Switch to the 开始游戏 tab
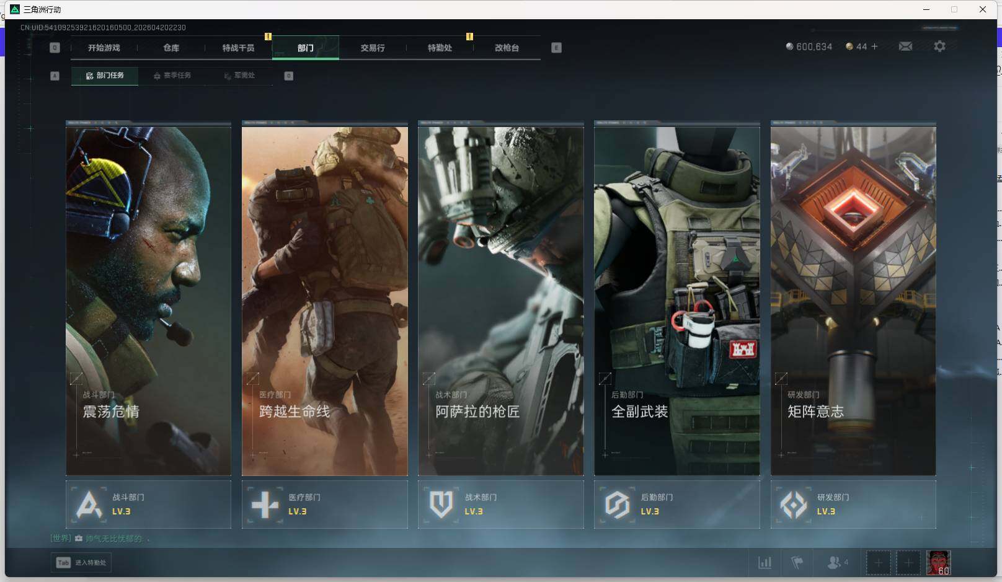This screenshot has height=582, width=1002. pyautogui.click(x=104, y=48)
